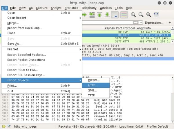Image resolution: width=174 pixels, height=129 pixels.
Task: Select Print... from the File menu
Action: (x=41, y=86)
